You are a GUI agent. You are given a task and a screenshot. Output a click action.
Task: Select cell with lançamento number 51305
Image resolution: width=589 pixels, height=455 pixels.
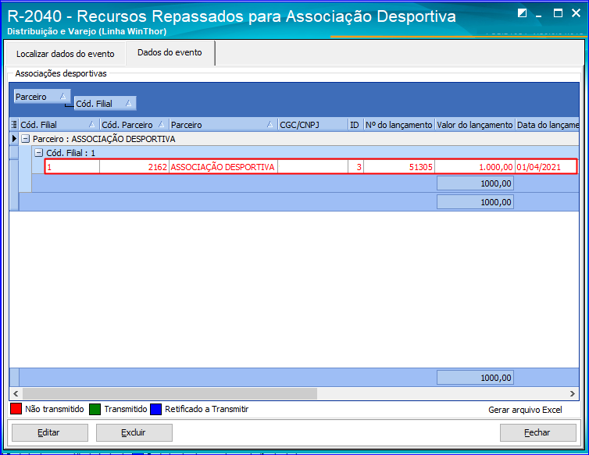point(398,167)
